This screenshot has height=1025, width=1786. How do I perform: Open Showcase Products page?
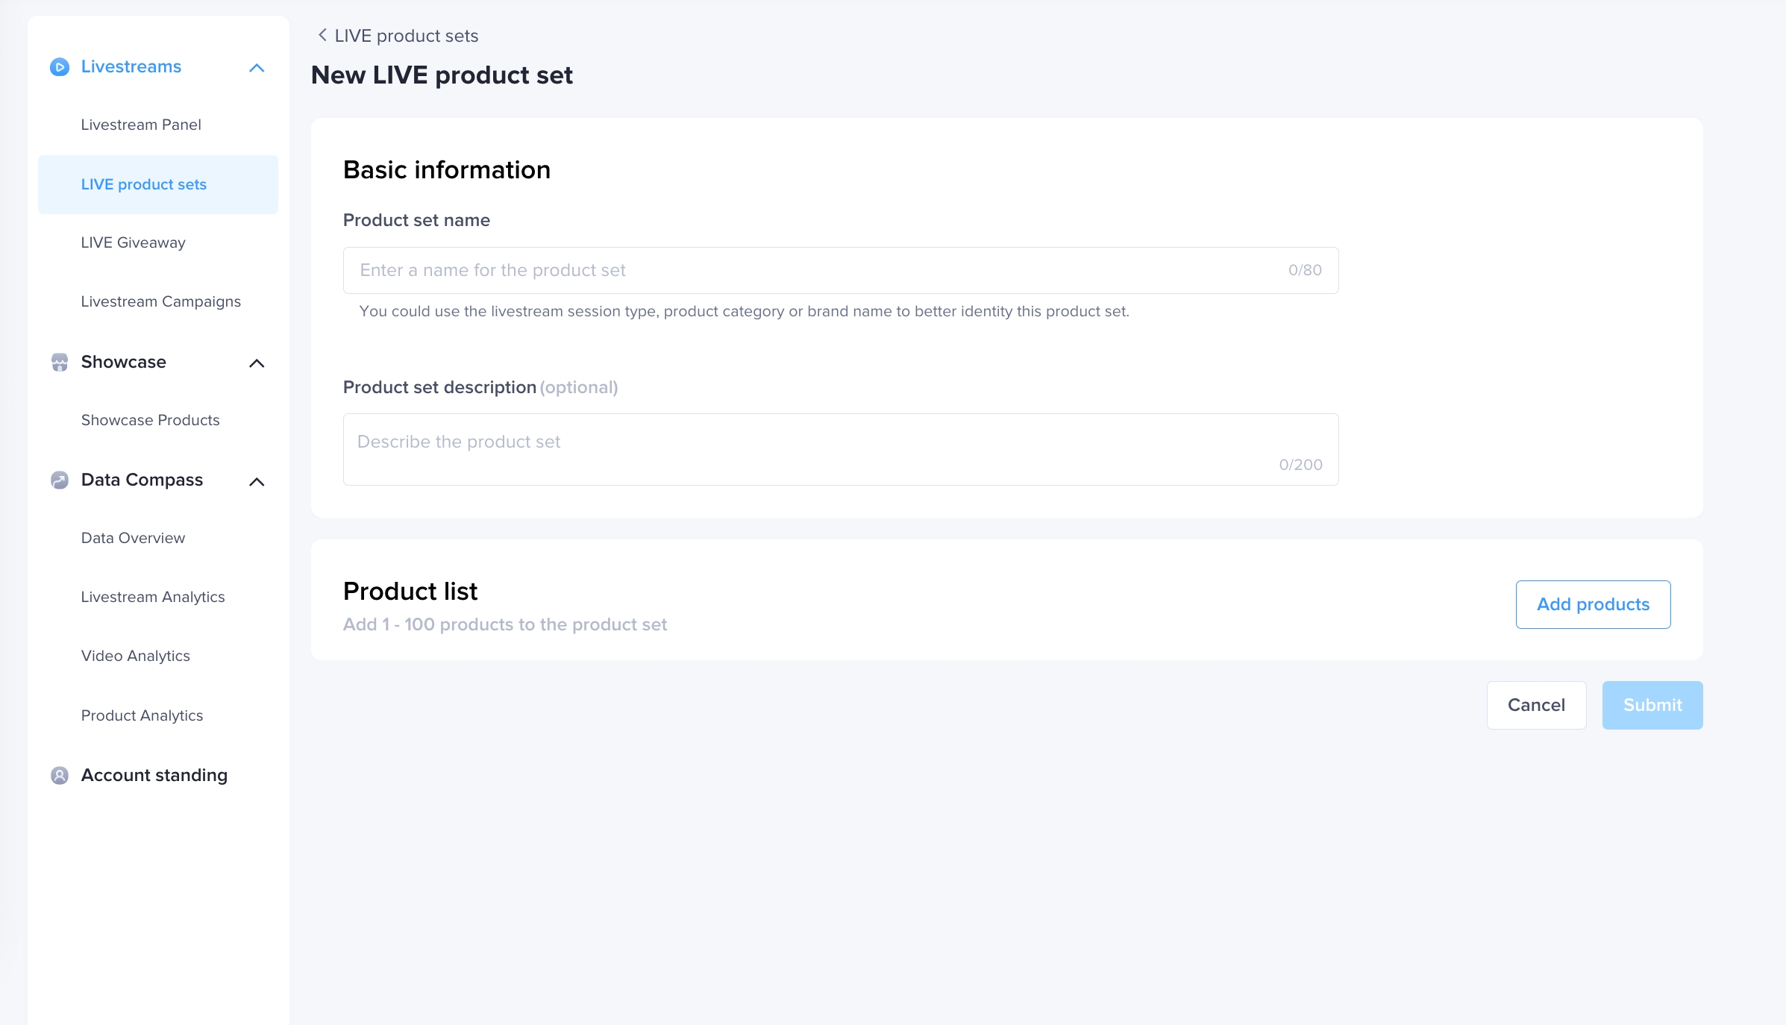pyautogui.click(x=151, y=420)
